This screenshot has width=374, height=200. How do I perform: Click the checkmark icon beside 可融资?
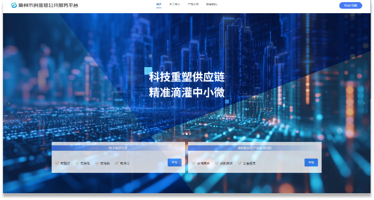pos(57,163)
